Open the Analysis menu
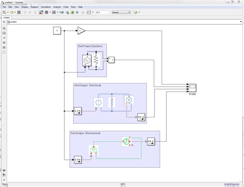244x187 pixels. (57, 7)
